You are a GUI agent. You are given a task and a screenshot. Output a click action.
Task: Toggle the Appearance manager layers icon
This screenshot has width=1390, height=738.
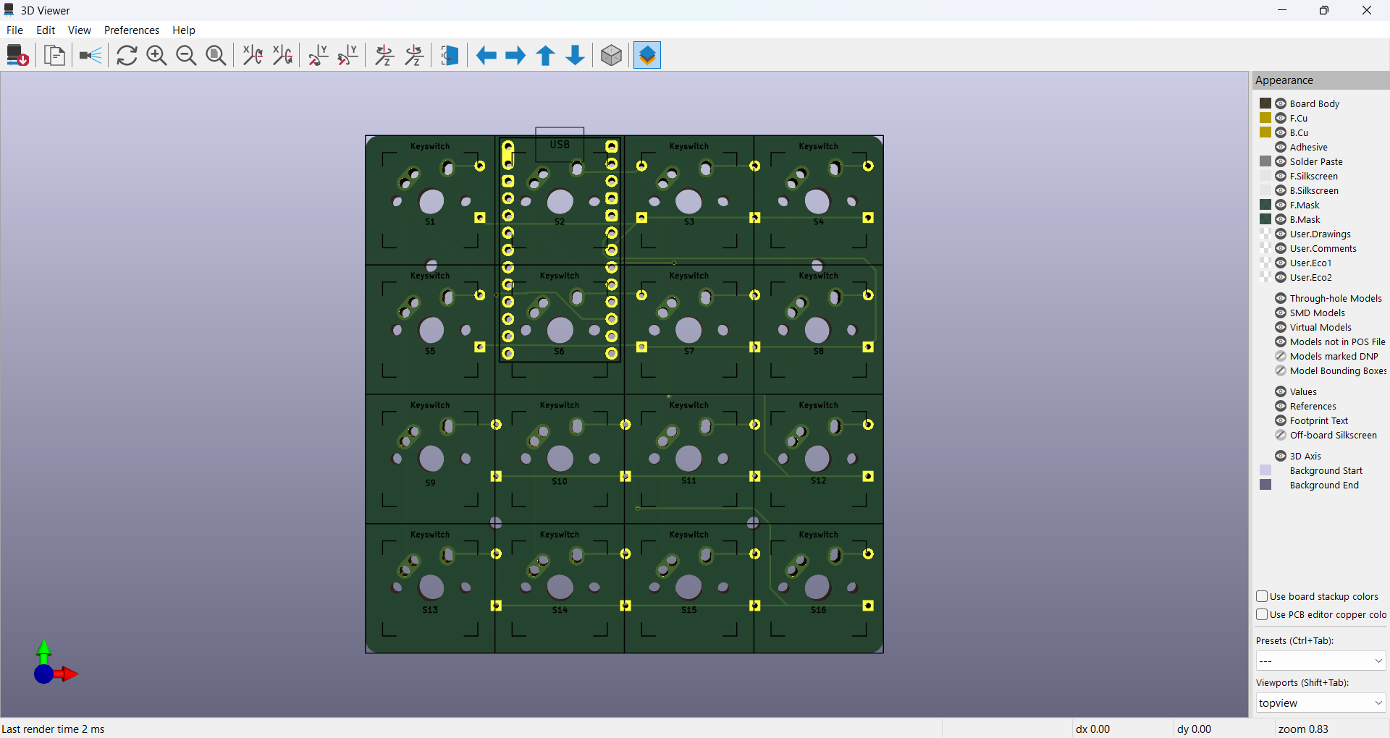[647, 56]
